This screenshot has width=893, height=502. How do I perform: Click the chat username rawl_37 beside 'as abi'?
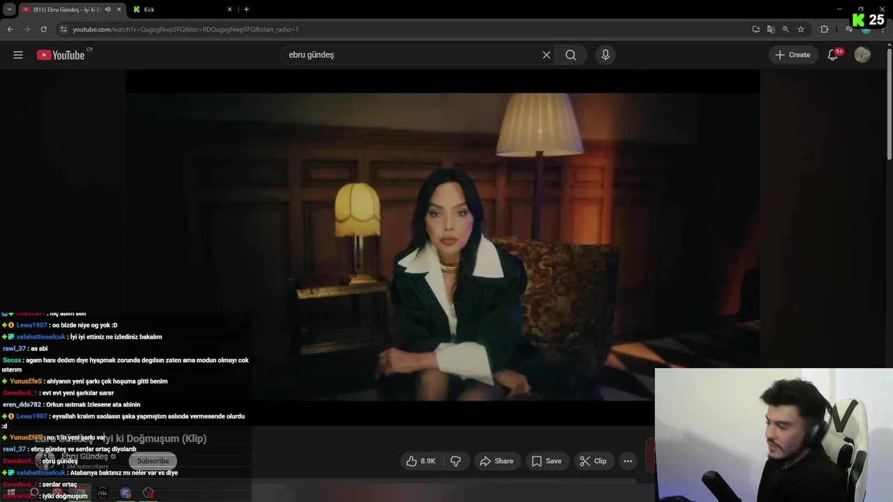14,349
